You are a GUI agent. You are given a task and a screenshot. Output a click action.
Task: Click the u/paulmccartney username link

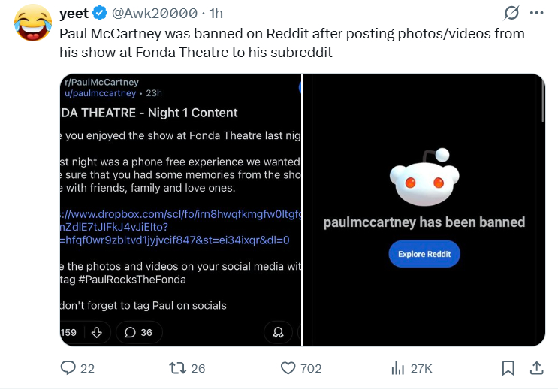tap(101, 93)
